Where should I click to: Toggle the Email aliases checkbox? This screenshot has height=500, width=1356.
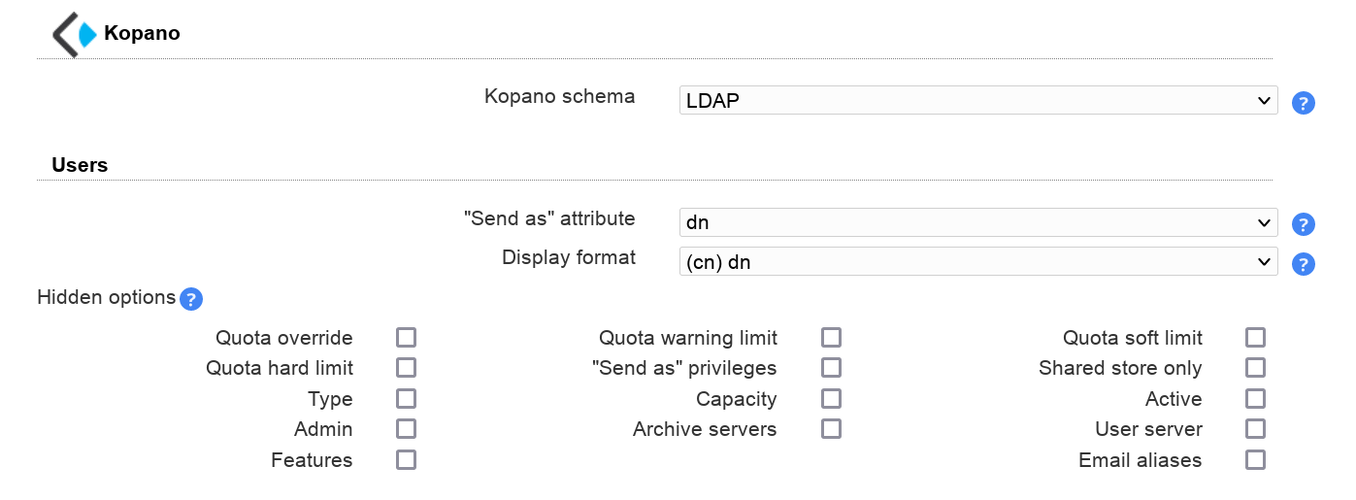[x=1256, y=460]
